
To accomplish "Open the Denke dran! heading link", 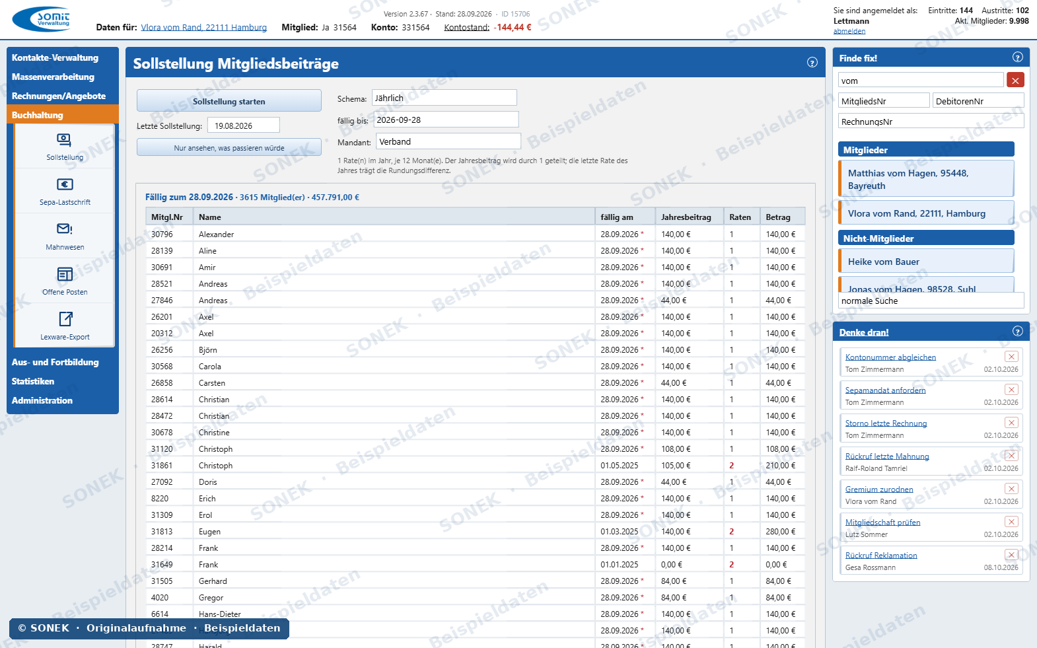I will tap(864, 332).
